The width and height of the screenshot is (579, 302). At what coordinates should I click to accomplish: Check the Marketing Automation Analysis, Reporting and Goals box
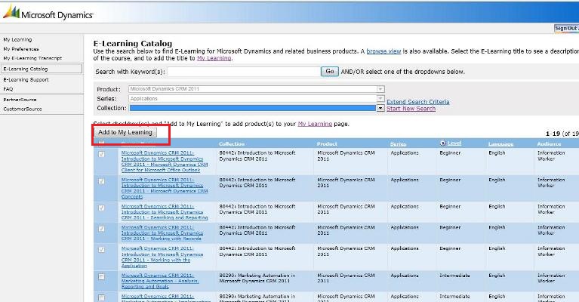[101, 276]
